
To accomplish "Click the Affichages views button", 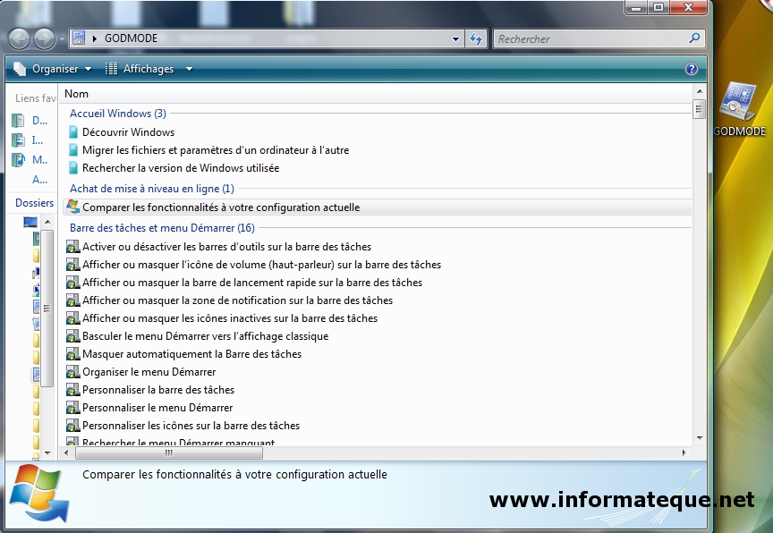I will coord(140,69).
